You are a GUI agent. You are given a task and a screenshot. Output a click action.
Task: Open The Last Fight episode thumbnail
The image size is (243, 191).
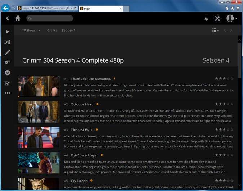39,137
